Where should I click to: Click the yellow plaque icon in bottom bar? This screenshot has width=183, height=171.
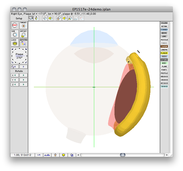(63, 155)
